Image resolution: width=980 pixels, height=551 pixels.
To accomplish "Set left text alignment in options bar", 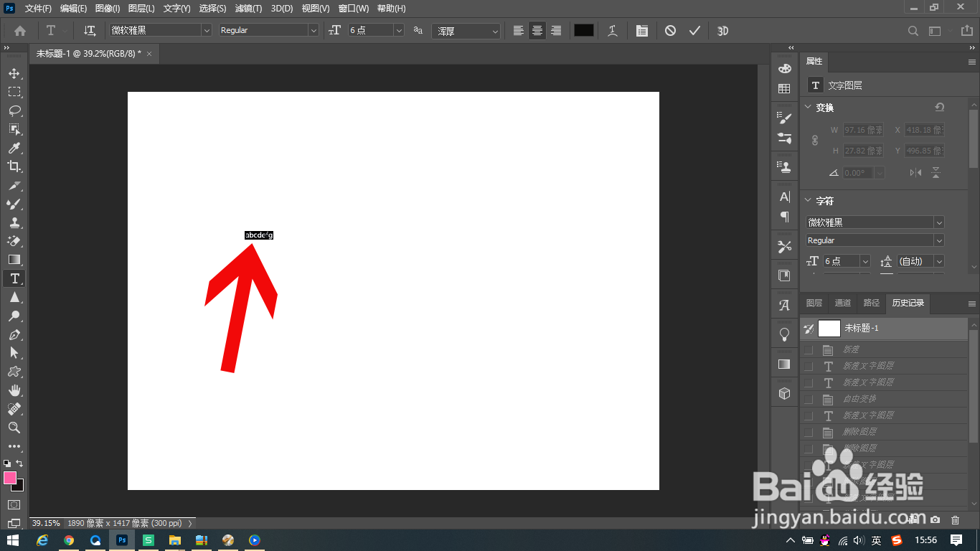I will 519,31.
